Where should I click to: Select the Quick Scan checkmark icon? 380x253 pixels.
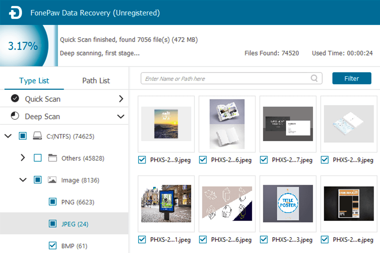pyautogui.click(x=14, y=98)
